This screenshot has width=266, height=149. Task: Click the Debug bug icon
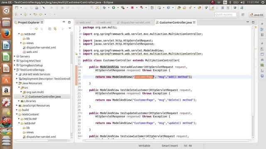point(104,7)
